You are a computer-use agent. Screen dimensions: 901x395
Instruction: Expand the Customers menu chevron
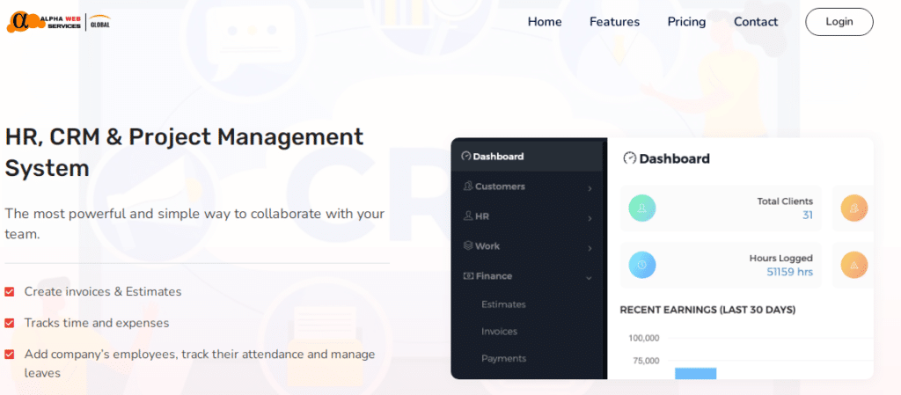[590, 188]
